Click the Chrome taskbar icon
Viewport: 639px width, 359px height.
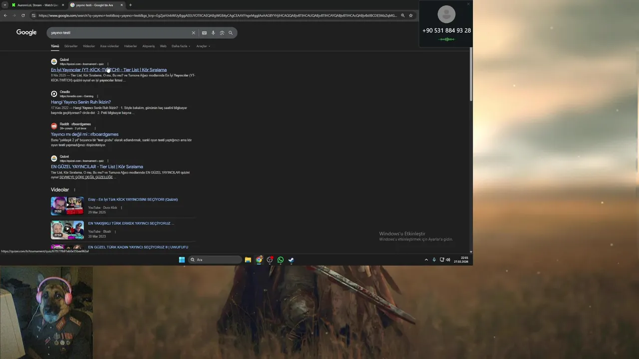(x=259, y=260)
